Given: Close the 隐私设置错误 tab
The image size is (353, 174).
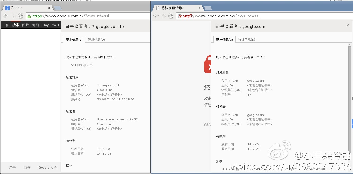Looking at the screenshot, I should tap(199, 8).
